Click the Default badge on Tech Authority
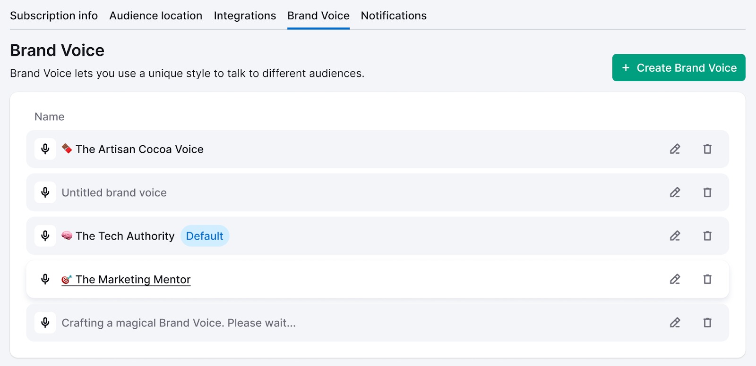Image resolution: width=756 pixels, height=366 pixels. click(x=205, y=236)
